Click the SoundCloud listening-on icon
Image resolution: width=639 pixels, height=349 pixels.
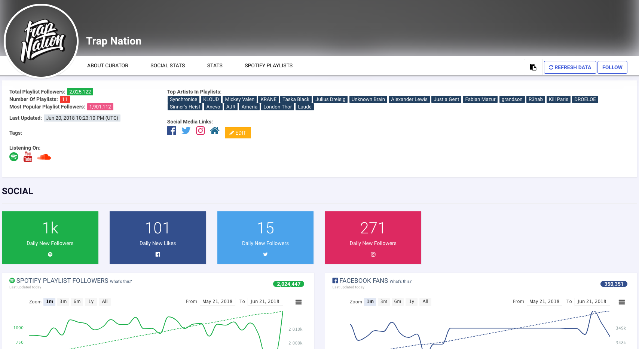(x=44, y=157)
